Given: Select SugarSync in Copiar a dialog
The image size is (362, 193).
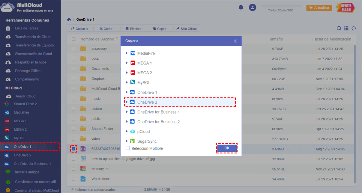Looking at the screenshot, I should [147, 141].
